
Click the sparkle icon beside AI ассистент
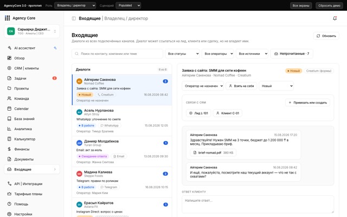55,48
